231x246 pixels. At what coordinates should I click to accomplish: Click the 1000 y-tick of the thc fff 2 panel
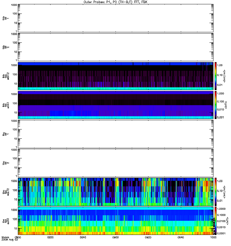(x=14, y=150)
